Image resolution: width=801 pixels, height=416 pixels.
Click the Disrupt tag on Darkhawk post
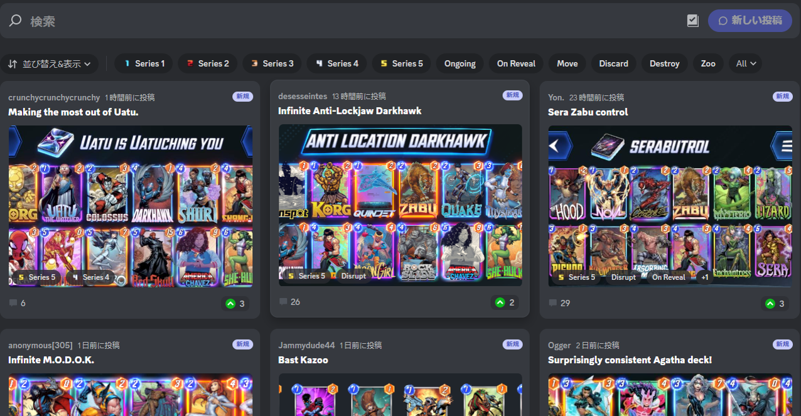click(x=353, y=276)
